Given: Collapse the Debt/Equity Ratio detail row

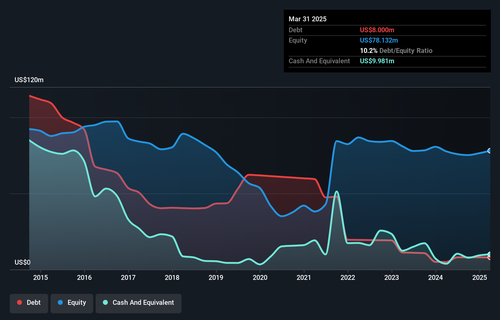Looking at the screenshot, I should [396, 50].
